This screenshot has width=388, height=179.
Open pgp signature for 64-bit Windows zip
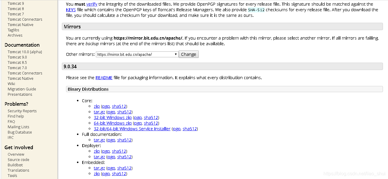[x=138, y=123]
